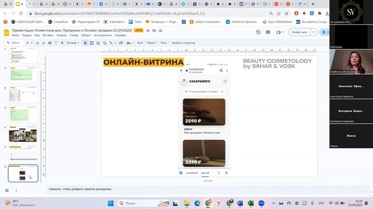Open the Слайд menu
373x209 pixels.
point(74,35)
